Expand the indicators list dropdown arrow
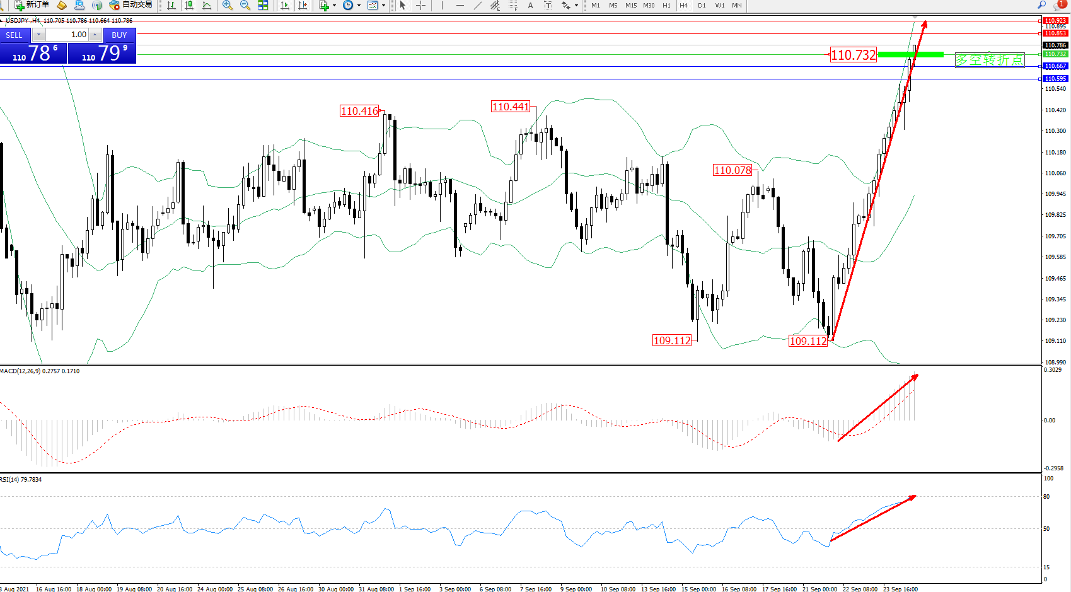Image resolution: width=1071 pixels, height=592 pixels. tap(334, 6)
